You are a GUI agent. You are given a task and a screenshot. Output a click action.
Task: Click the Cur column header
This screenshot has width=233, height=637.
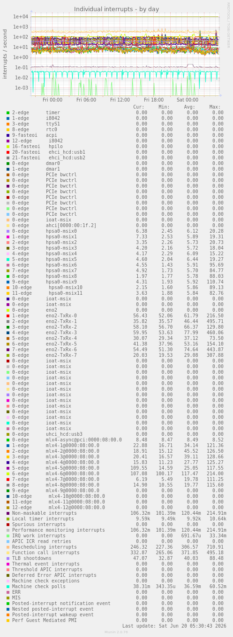139,107
